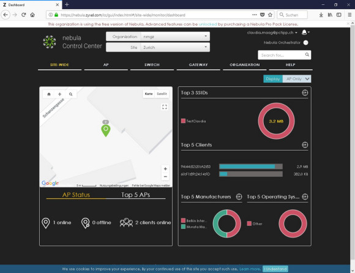
Task: Open Top 5 Operating Systems settings icon
Action: point(305,196)
